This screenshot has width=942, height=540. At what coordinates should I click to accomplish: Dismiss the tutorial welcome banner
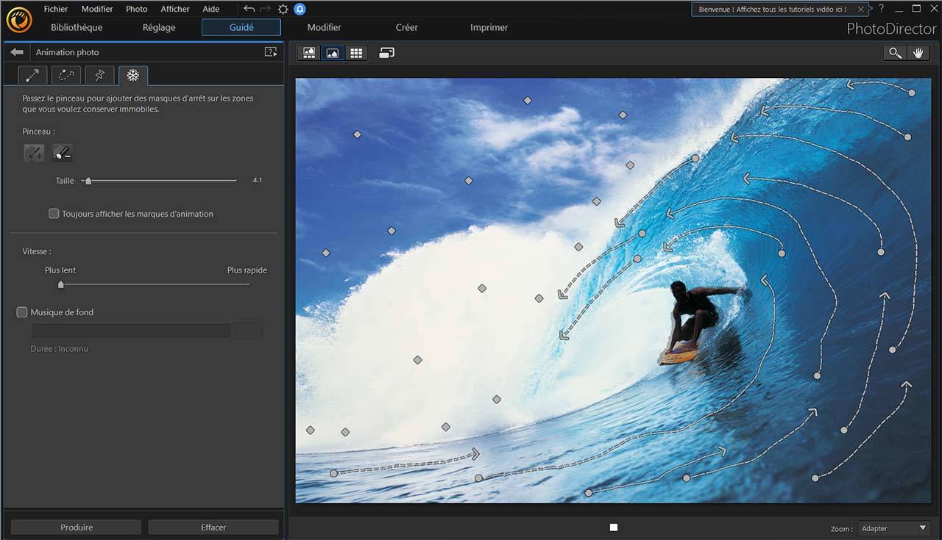click(860, 10)
